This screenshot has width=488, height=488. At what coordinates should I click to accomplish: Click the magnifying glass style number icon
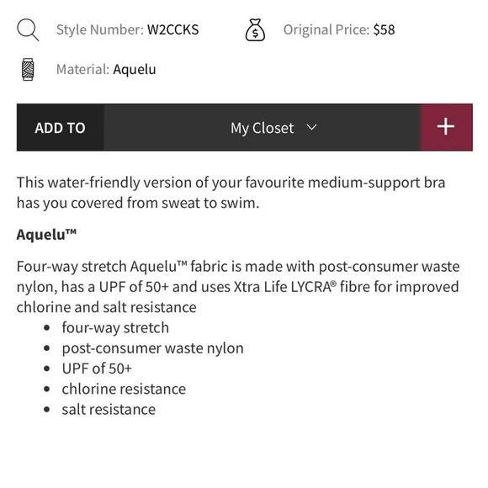pos(28,30)
